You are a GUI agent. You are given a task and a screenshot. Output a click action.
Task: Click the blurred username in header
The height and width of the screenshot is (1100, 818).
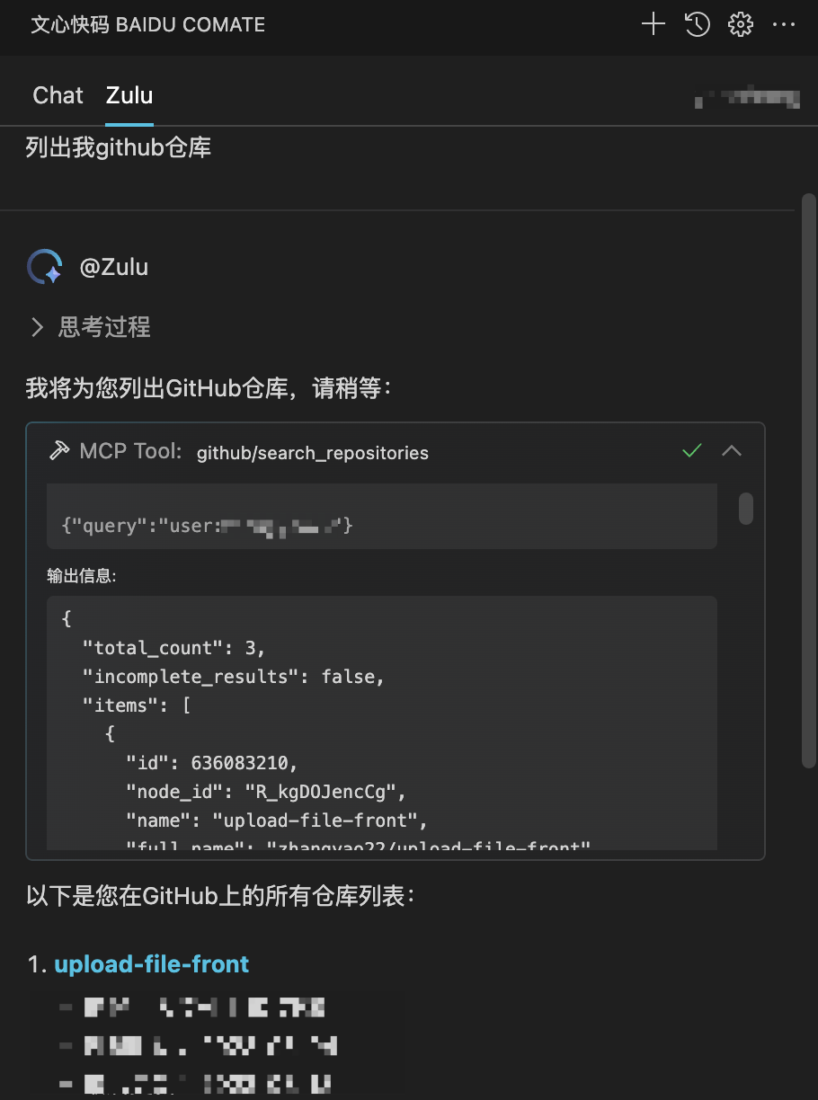point(747,98)
